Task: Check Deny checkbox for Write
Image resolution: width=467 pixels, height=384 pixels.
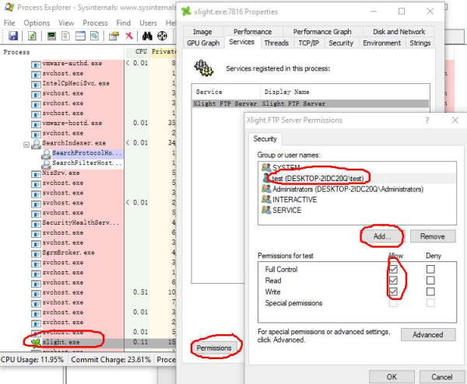Action: (430, 291)
